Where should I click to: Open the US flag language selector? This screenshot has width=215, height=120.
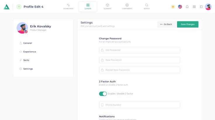[x=180, y=7]
